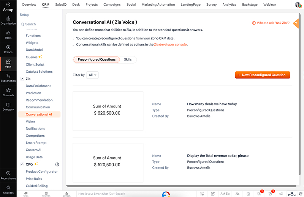Screen dimensions: 304x197
Task: Collapse the Zia section in sidebar
Action: (x=22, y=79)
